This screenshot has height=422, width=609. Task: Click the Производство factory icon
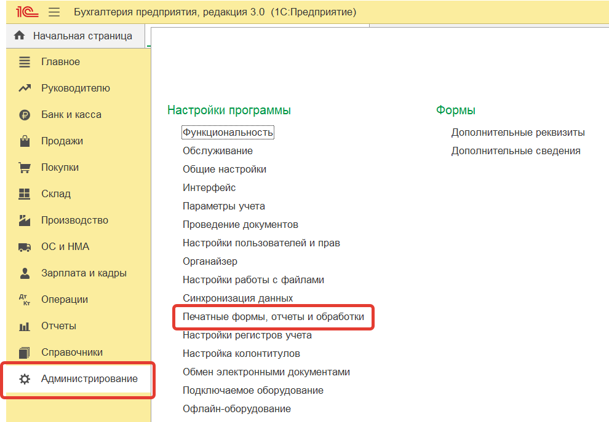click(x=25, y=221)
